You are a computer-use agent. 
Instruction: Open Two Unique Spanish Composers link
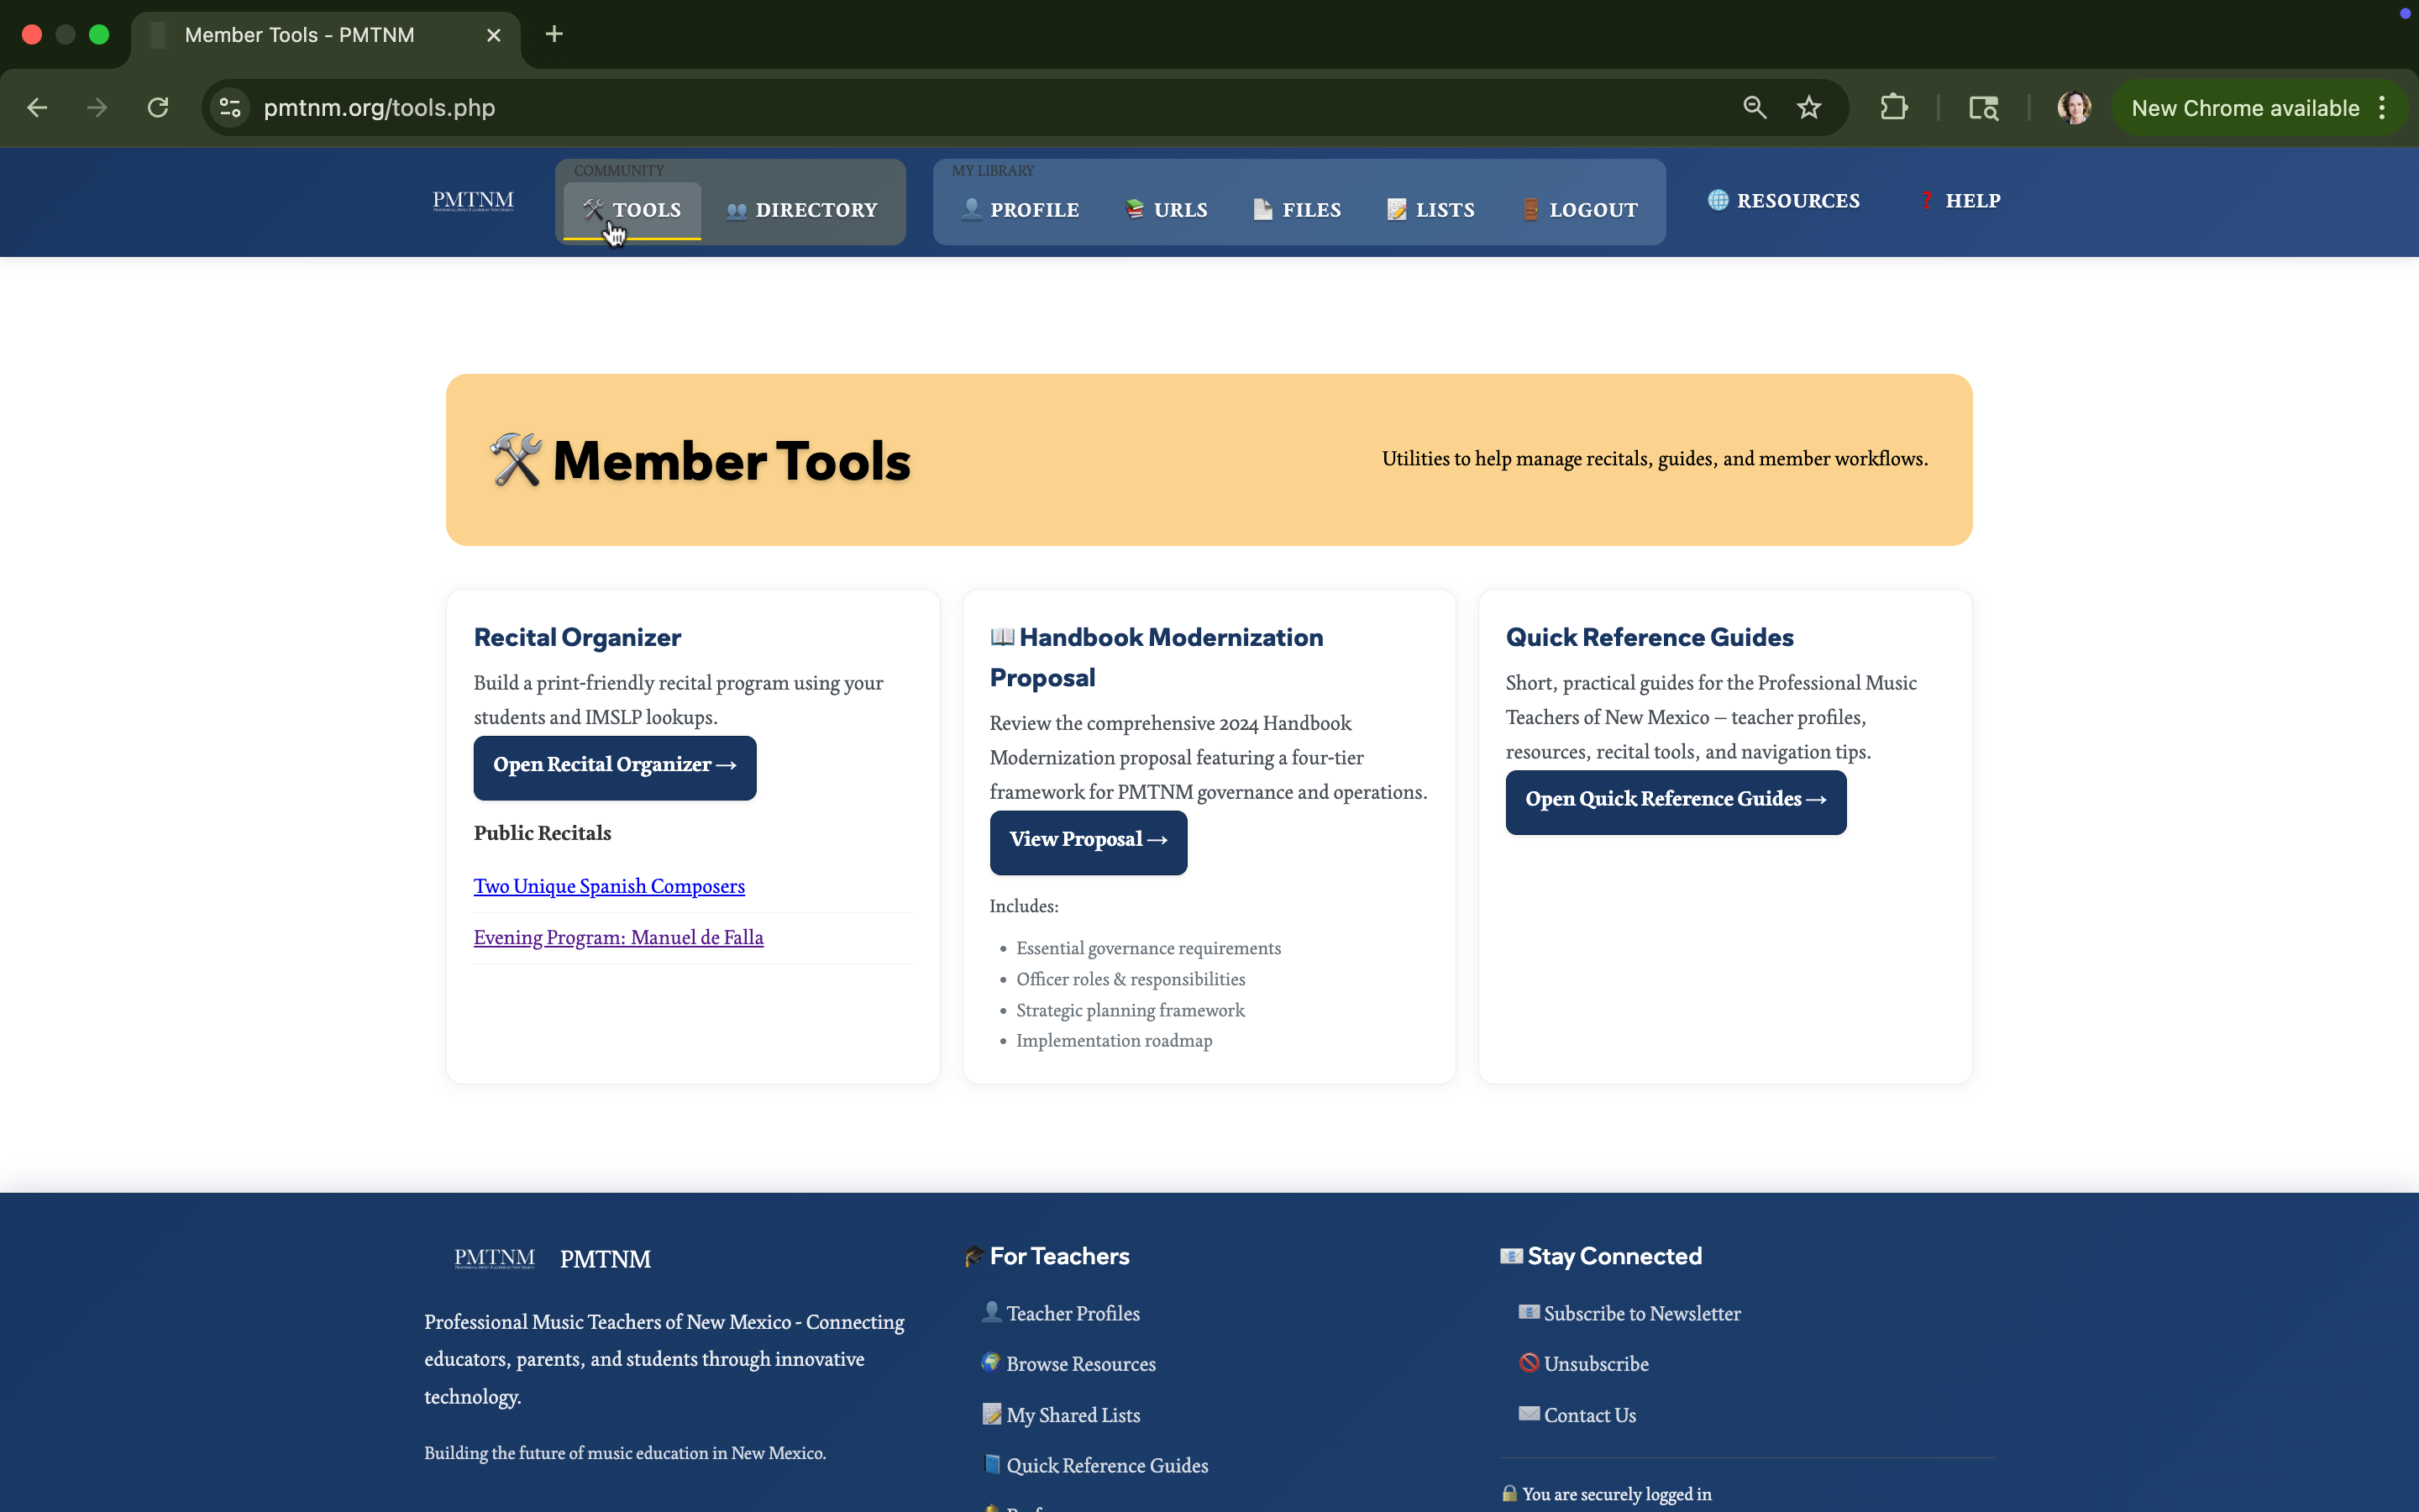[609, 887]
